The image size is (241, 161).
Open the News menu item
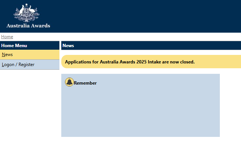(x=30, y=55)
